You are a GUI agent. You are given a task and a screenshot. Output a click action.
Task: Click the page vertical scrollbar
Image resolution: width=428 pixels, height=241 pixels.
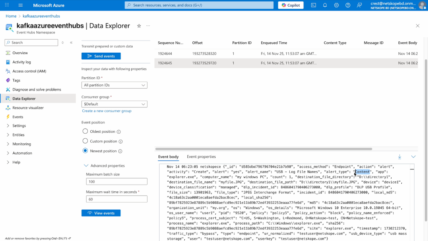coord(426,140)
